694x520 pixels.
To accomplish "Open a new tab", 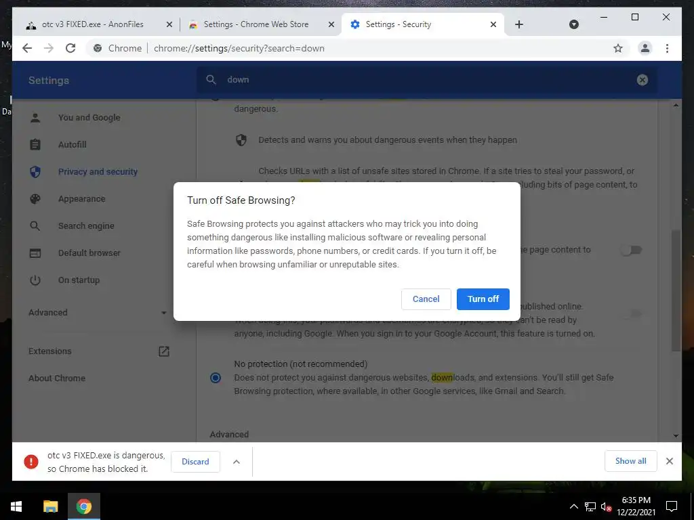I will coord(519,25).
